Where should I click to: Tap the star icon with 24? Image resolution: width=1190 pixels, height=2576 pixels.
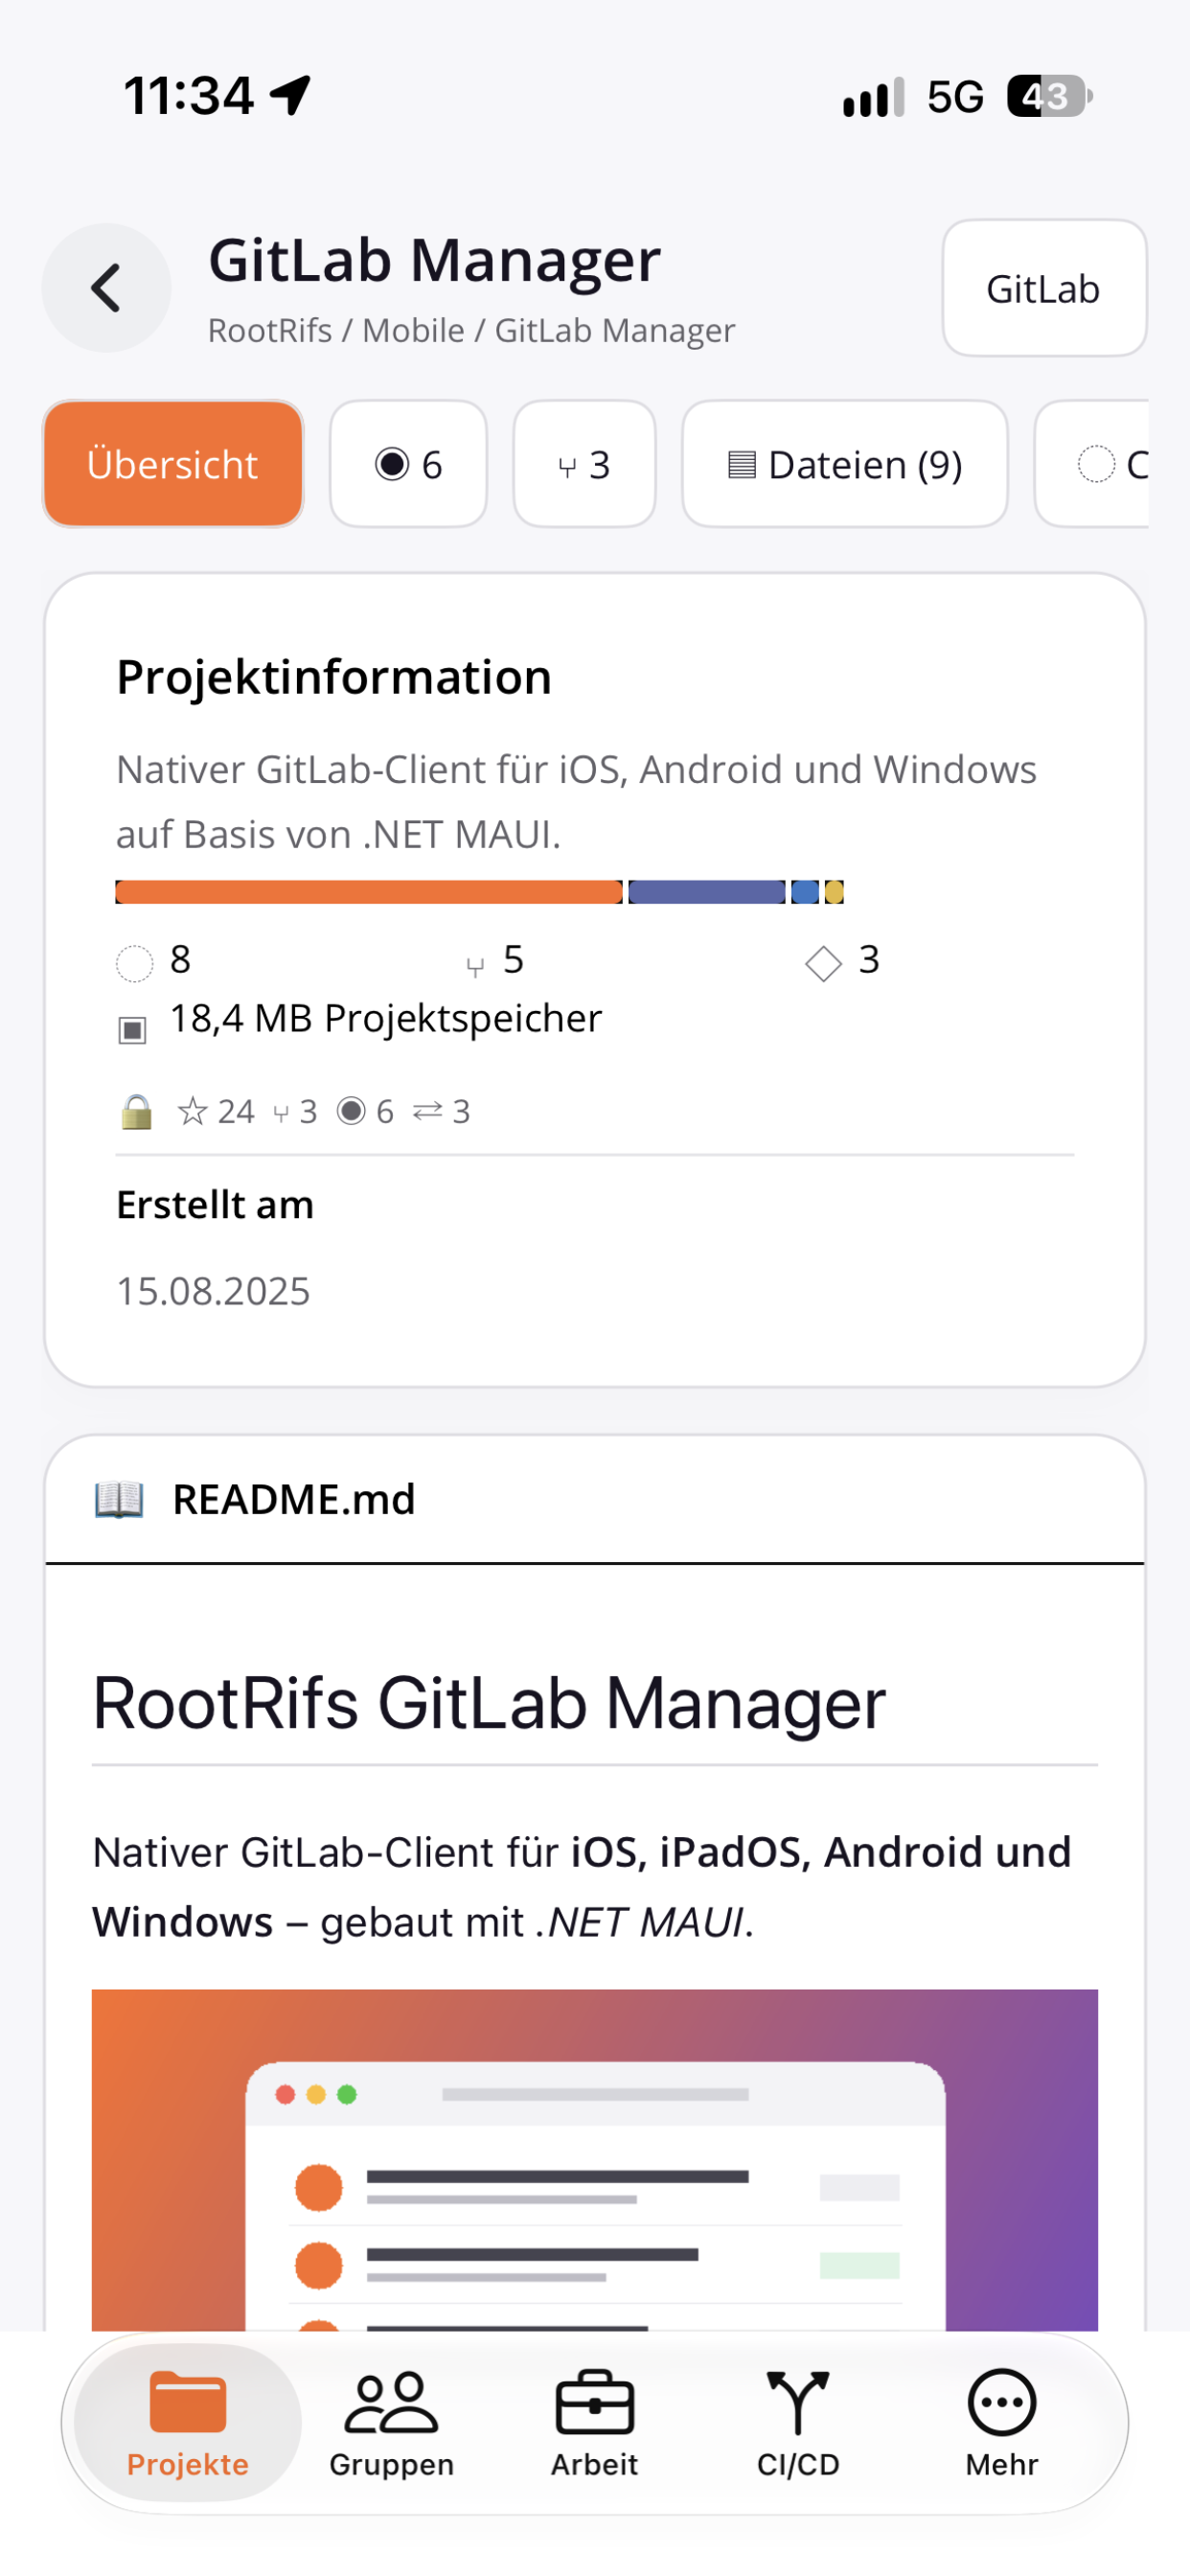[x=192, y=1111]
